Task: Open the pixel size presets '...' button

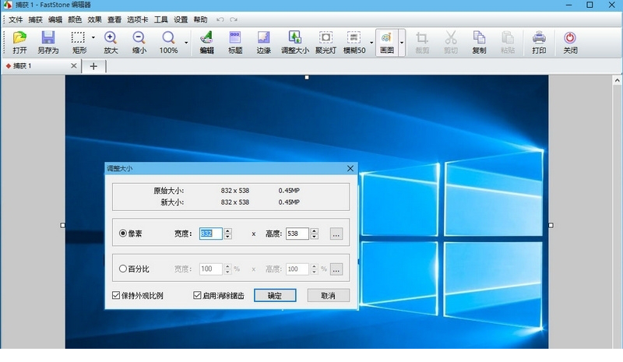Action: (336, 234)
